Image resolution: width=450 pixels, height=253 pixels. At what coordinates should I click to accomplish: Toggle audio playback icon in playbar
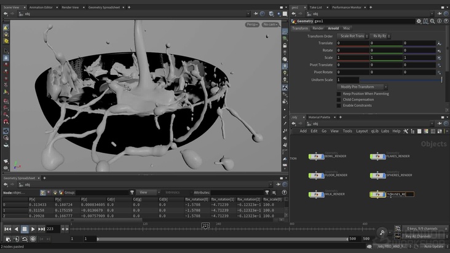(17, 239)
